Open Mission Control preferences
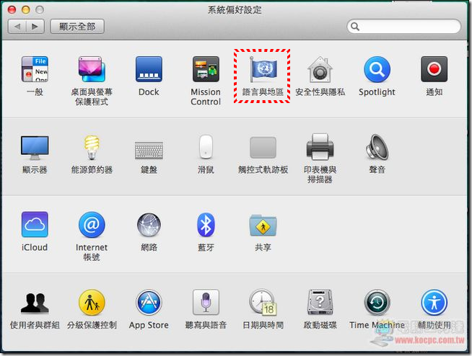The height and width of the screenshot is (356, 472). point(206,69)
